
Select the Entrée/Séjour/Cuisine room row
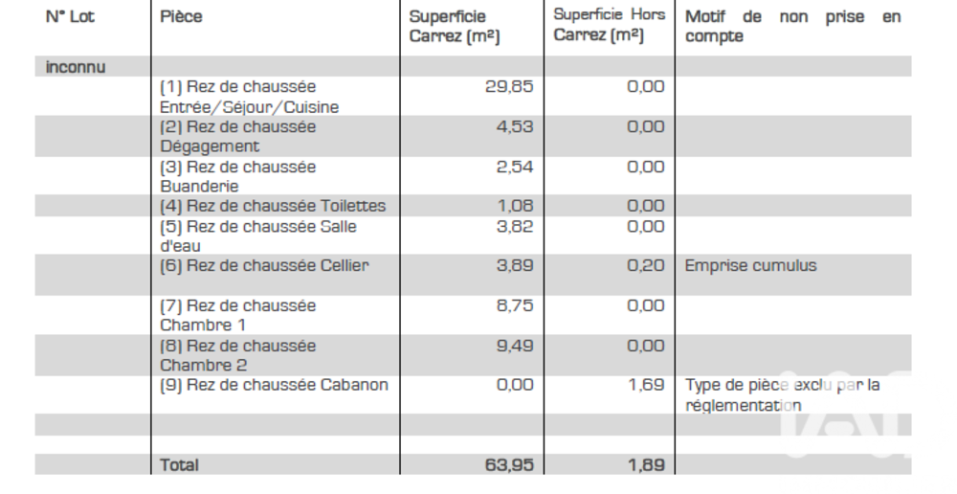point(249,97)
